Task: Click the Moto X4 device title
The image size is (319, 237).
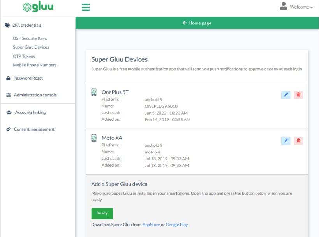Action: (112, 138)
